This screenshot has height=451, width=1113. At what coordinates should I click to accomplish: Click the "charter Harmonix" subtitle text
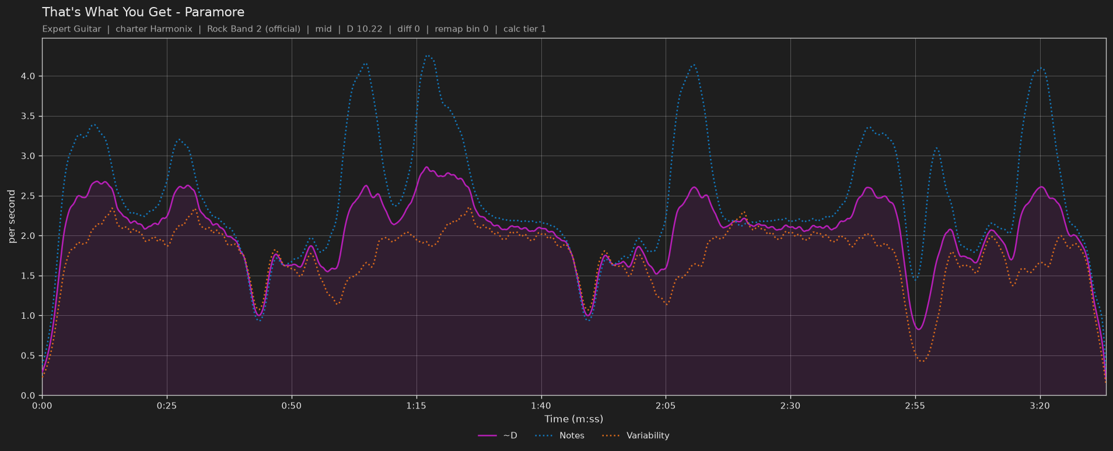[154, 29]
